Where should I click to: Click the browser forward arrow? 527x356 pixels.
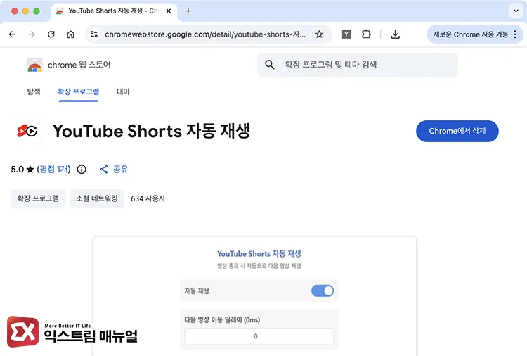(x=31, y=34)
